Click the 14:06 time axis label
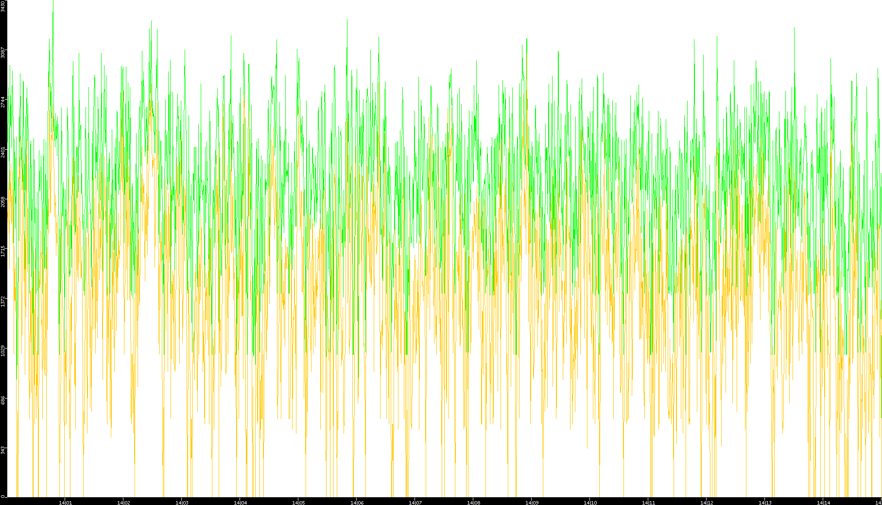Screen dimensions: 882x505 coord(357,502)
